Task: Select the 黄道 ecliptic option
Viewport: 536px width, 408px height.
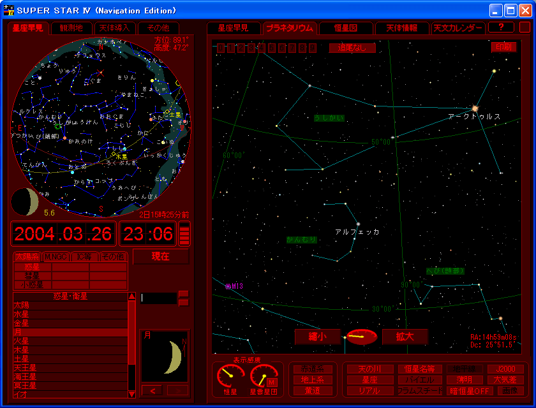Action: [313, 391]
